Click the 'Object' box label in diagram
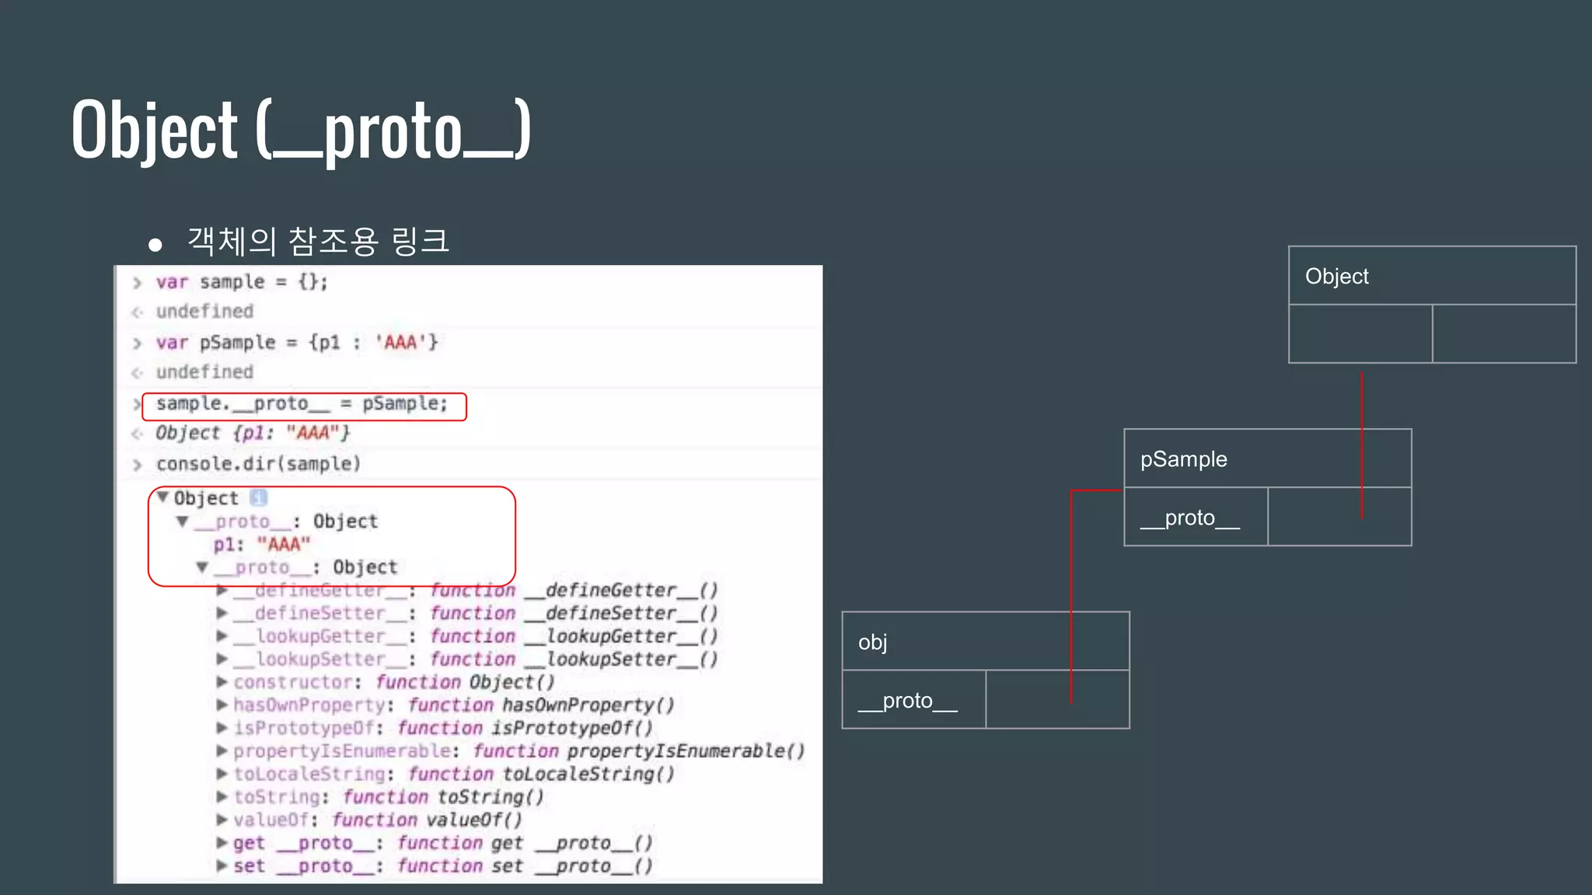The width and height of the screenshot is (1592, 895). 1336,277
